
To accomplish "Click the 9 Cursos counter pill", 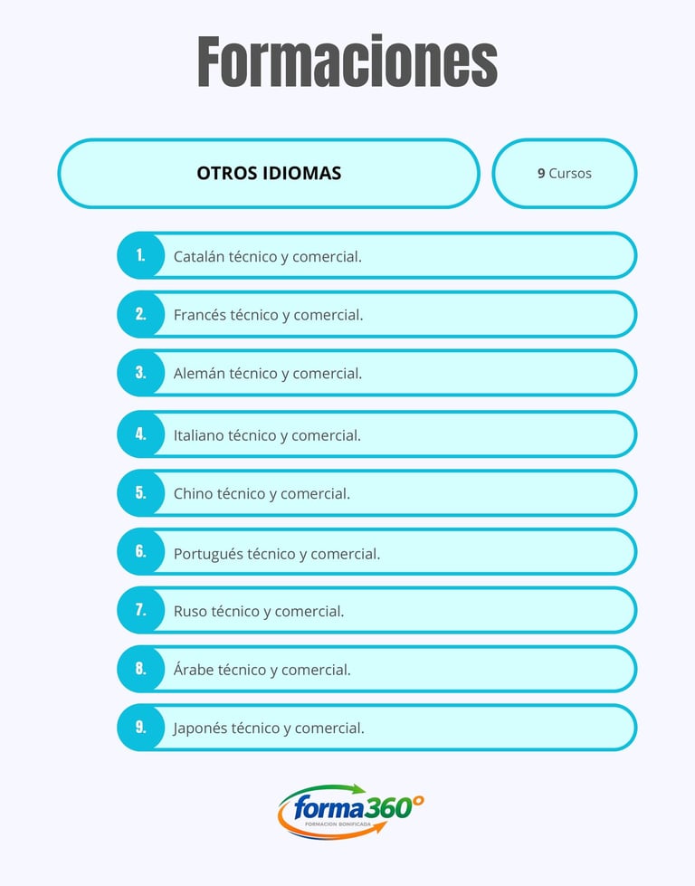I will pos(565,174).
